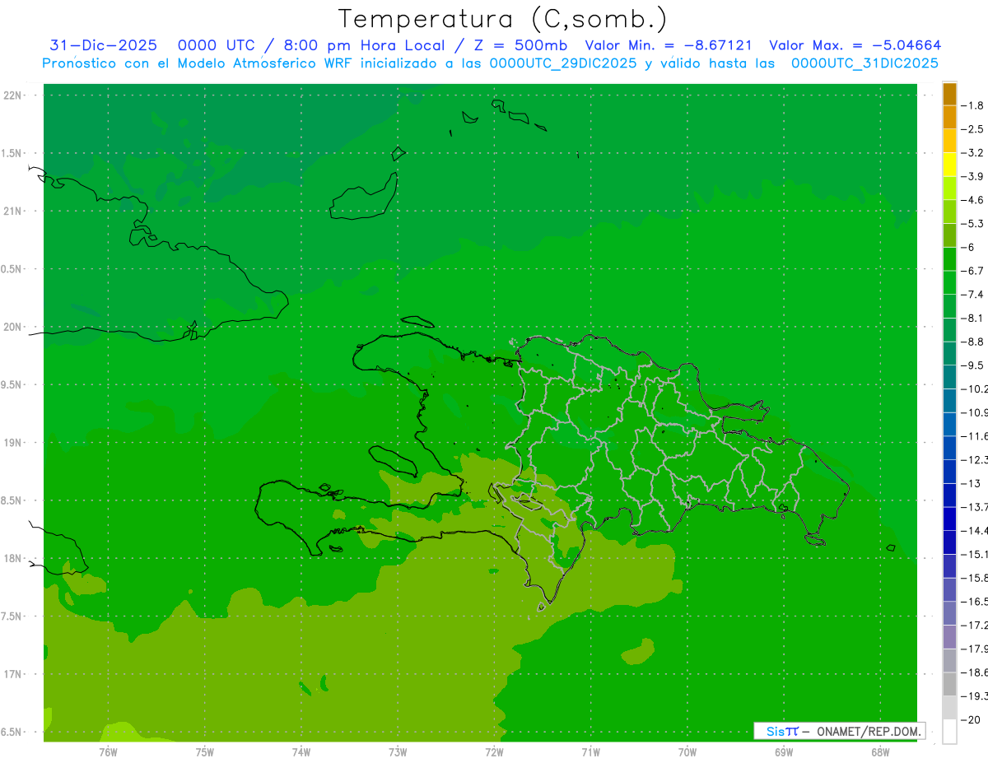Click the 'Temperatura (C,somb.)' chart title
The height and width of the screenshot is (763, 988).
pyautogui.click(x=502, y=19)
